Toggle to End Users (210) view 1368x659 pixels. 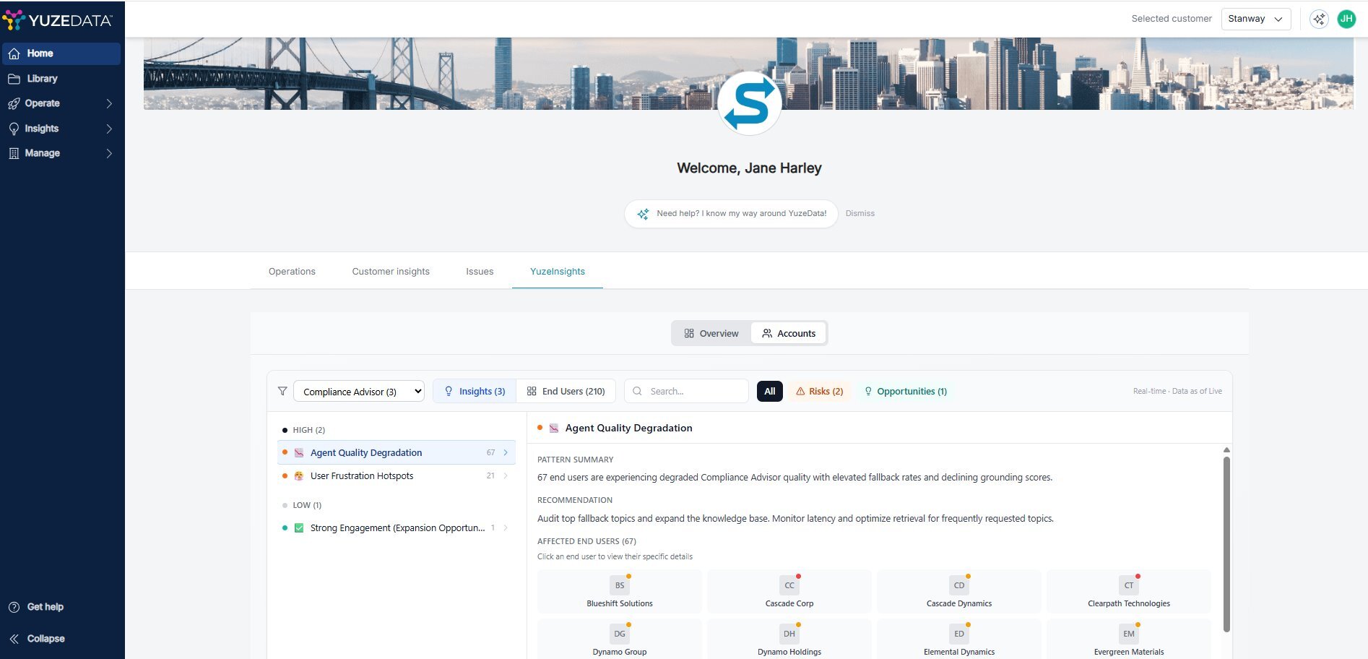566,391
